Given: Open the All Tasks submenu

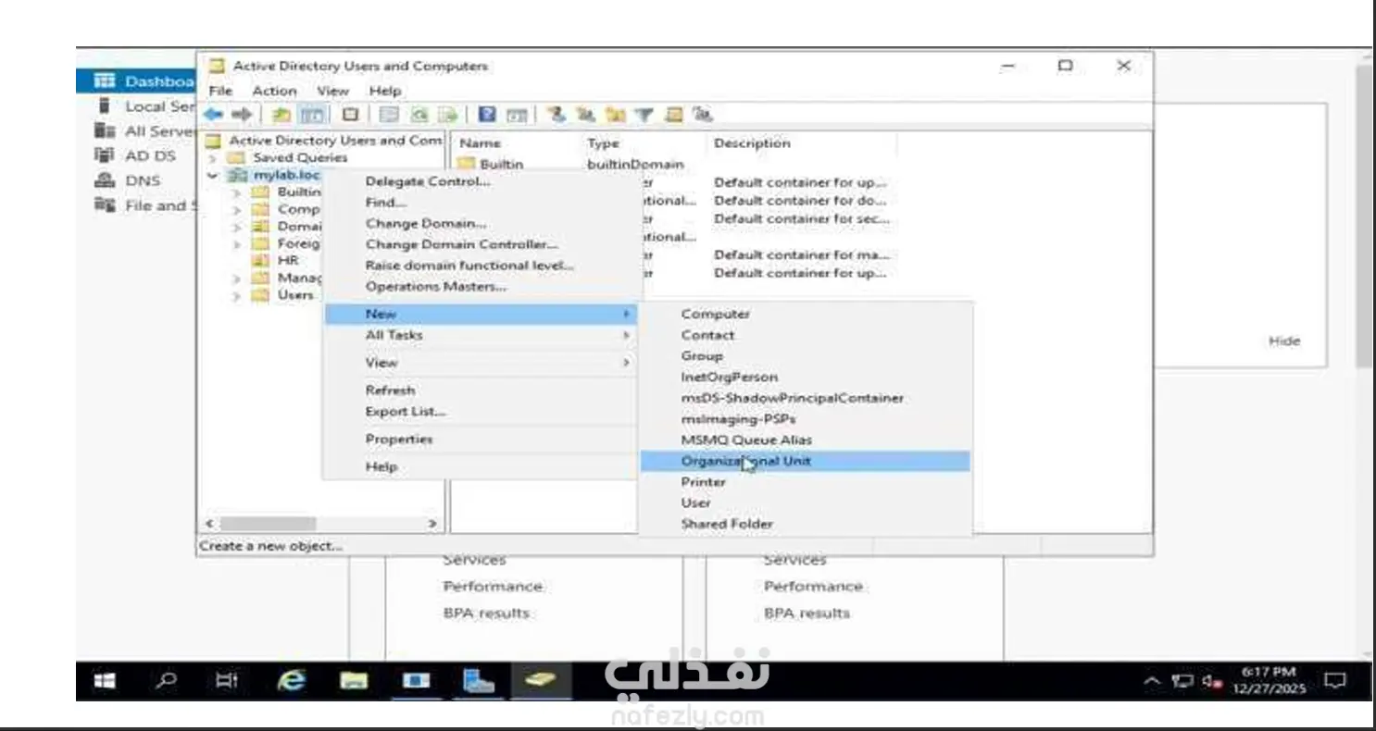Looking at the screenshot, I should 481,335.
